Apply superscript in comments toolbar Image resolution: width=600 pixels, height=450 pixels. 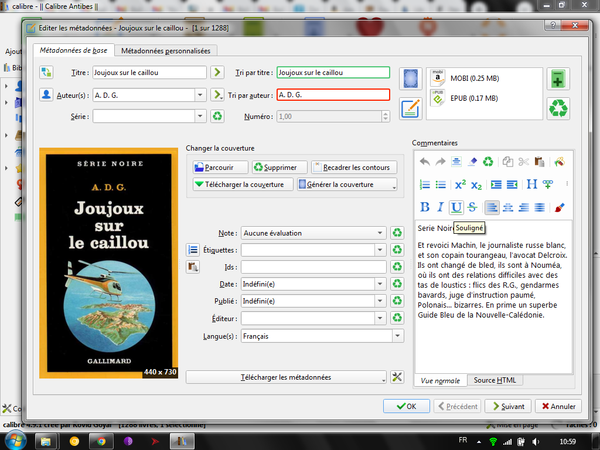[x=461, y=184]
